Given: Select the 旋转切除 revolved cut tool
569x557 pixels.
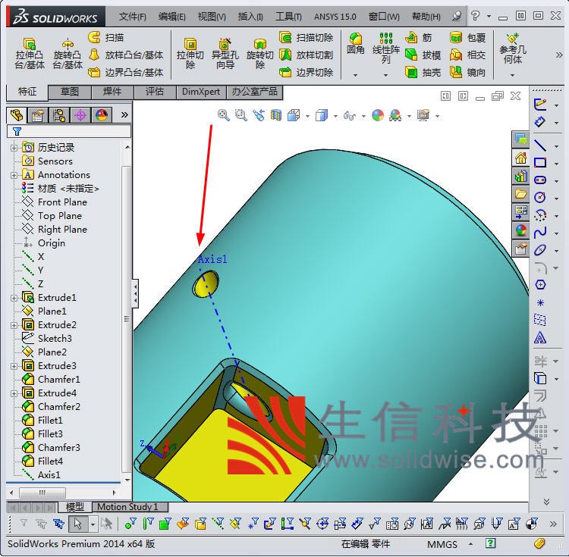Looking at the screenshot, I should click(x=259, y=53).
